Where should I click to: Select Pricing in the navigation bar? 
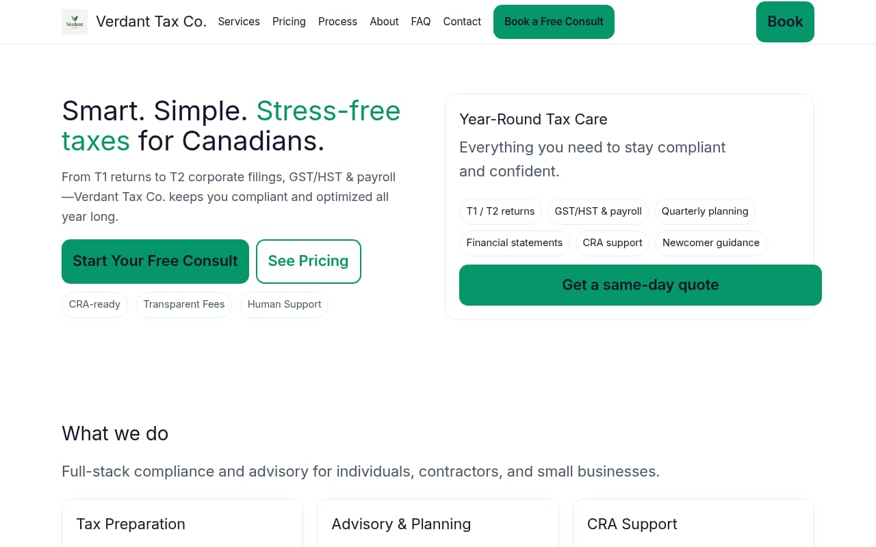point(289,21)
